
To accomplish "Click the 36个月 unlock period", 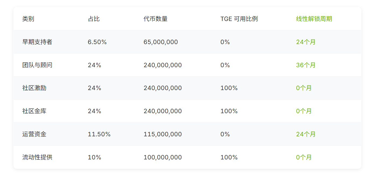I will tap(306, 65).
